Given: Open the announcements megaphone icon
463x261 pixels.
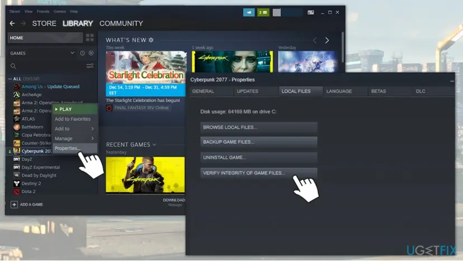Looking at the screenshot, I should coord(249,12).
